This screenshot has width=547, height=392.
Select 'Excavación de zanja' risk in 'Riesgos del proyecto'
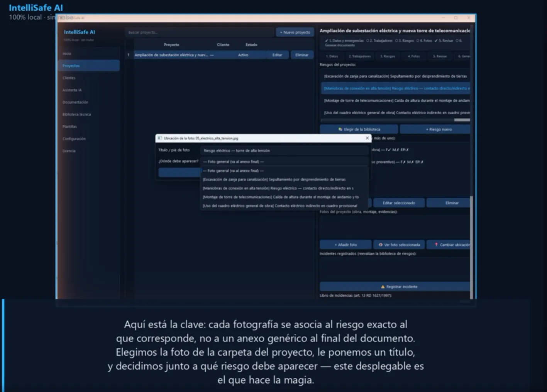click(x=395, y=76)
